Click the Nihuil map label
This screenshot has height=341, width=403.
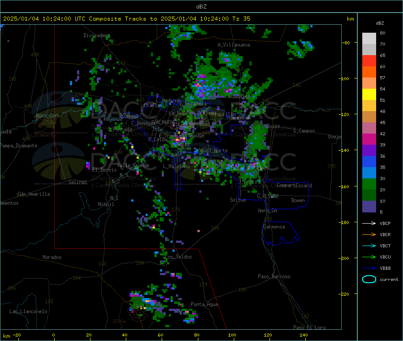point(106,204)
